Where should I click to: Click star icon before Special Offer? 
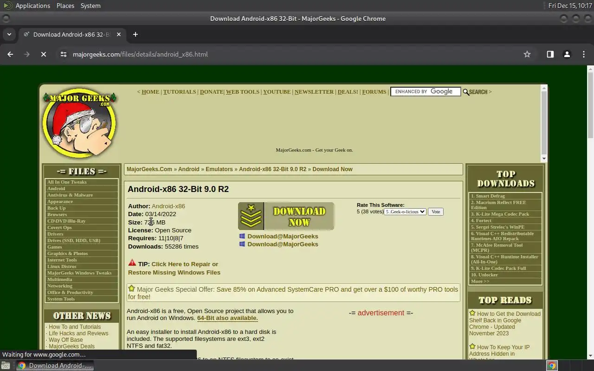tap(132, 288)
